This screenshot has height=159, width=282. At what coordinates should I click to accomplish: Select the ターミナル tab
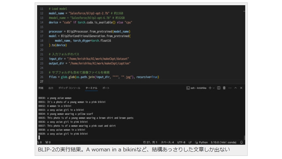click(91, 88)
